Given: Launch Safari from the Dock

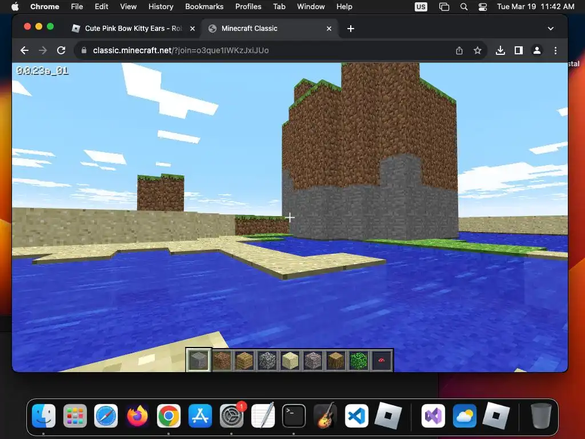Looking at the screenshot, I should (x=106, y=416).
